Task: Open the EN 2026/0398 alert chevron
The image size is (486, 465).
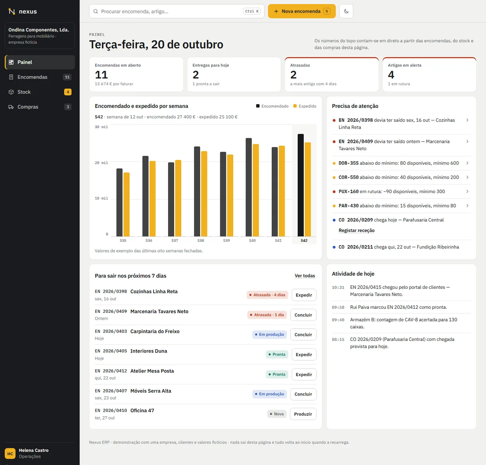Action: click(x=467, y=120)
